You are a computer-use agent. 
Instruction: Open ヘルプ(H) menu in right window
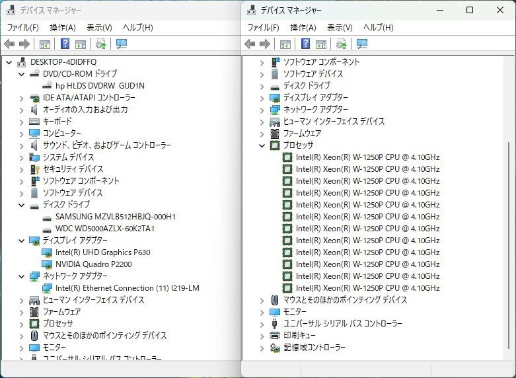click(x=379, y=27)
